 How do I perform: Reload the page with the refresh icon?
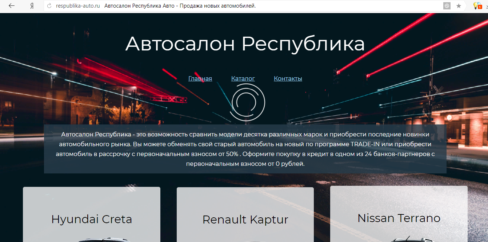(x=49, y=6)
